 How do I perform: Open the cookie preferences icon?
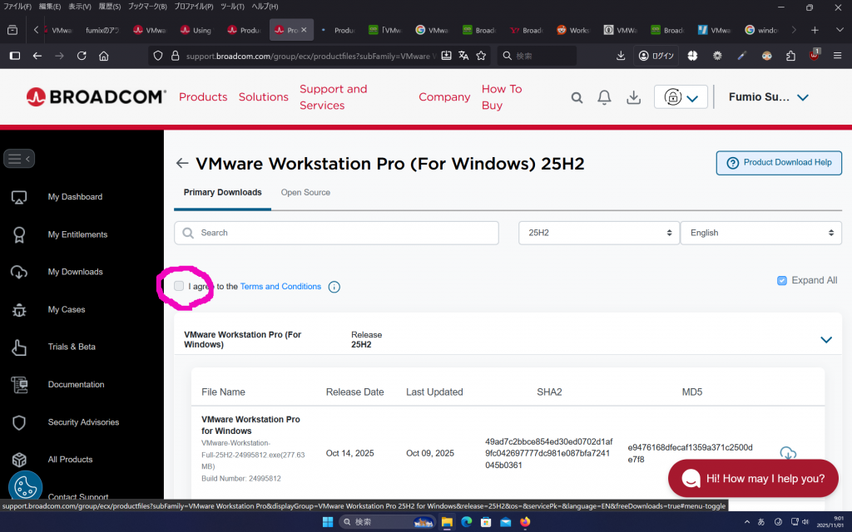point(25,488)
